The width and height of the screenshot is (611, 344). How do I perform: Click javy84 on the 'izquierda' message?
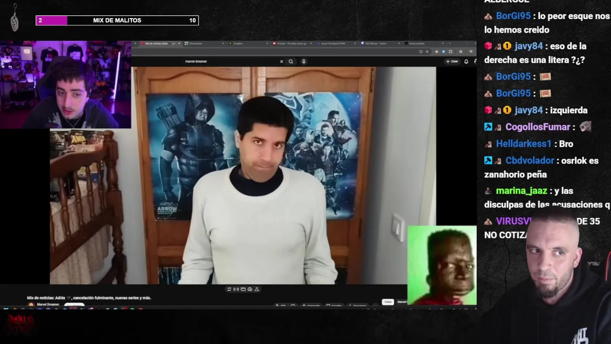[x=528, y=110]
